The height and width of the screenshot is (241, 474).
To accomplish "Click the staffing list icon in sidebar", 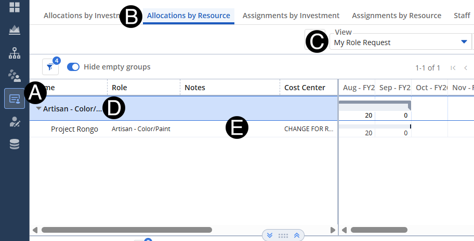I will pyautogui.click(x=15, y=98).
